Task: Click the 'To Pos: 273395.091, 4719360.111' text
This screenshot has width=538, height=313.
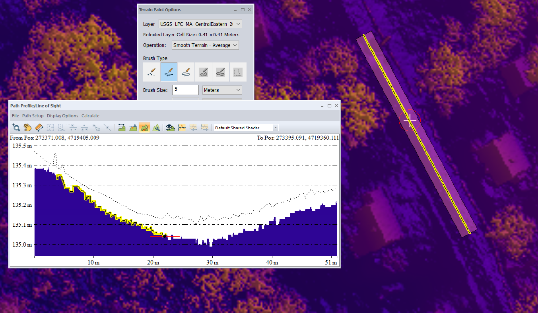Action: (298, 138)
